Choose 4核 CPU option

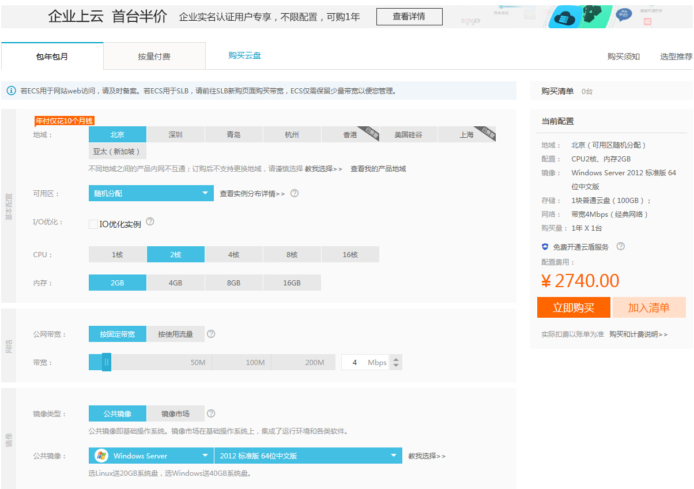234,254
